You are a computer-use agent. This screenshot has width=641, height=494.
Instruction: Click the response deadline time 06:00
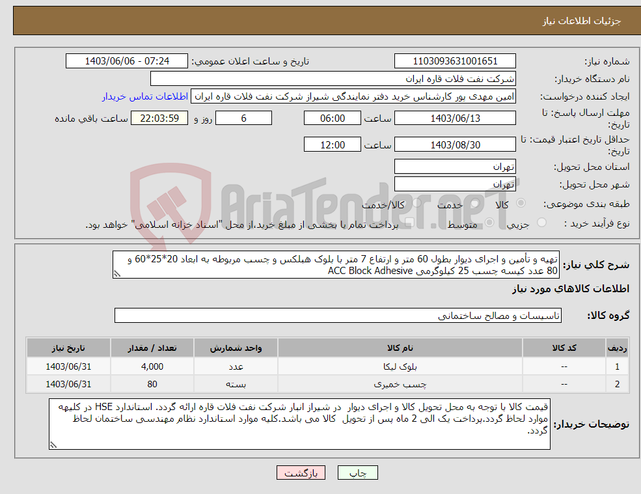coord(333,118)
